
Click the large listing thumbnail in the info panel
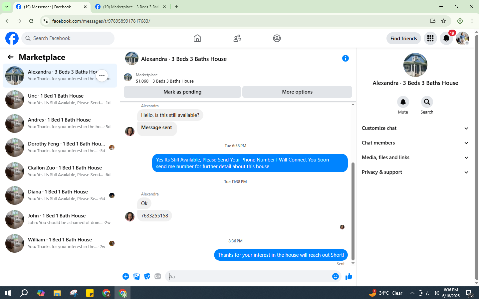click(415, 65)
